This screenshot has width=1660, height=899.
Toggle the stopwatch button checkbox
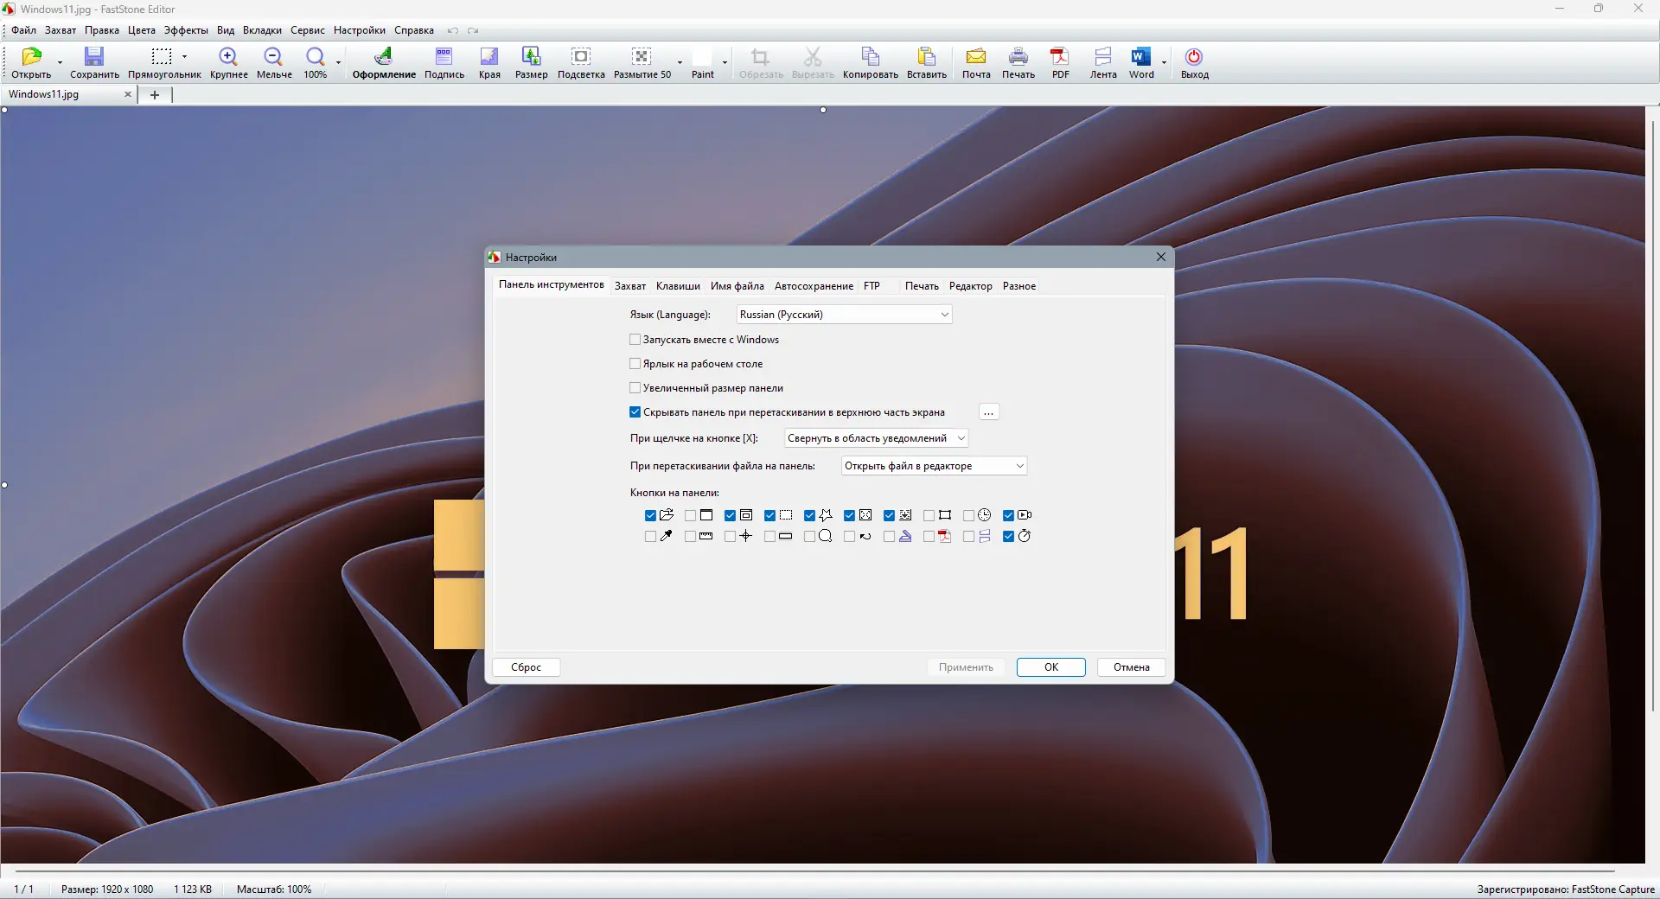1008,536
